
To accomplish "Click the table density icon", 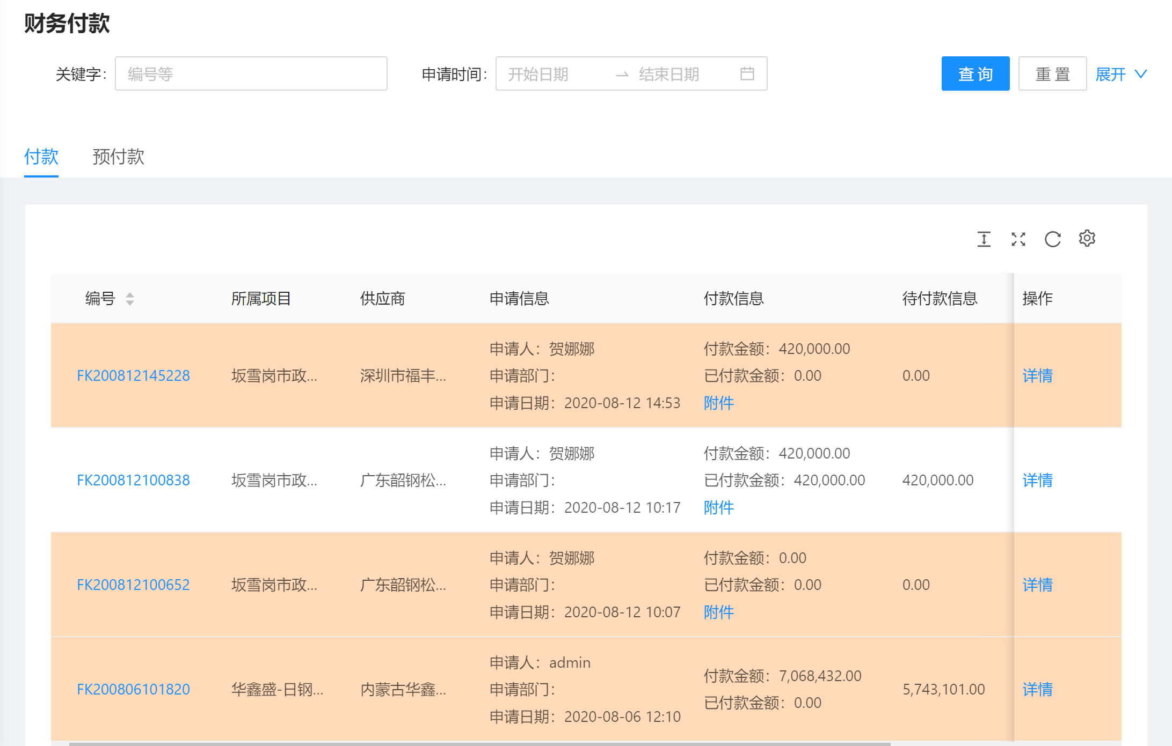I will click(984, 239).
